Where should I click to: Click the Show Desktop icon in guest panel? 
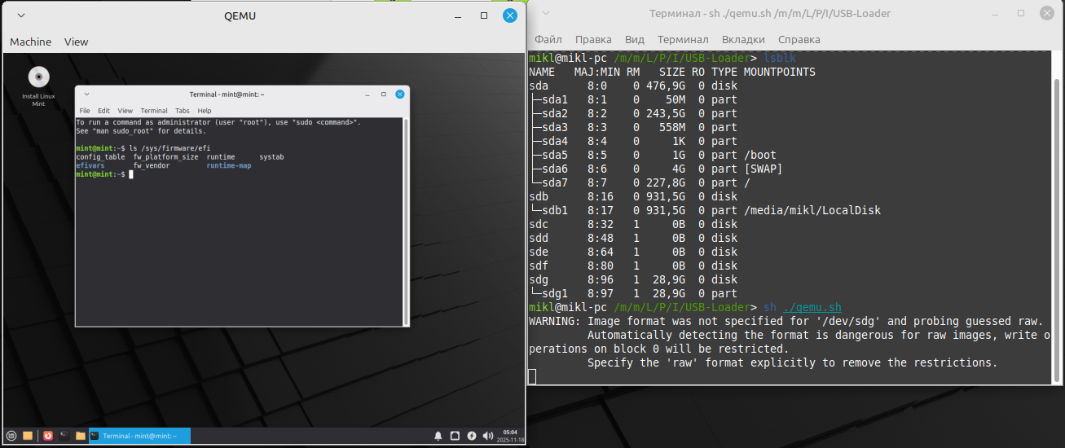(28, 436)
